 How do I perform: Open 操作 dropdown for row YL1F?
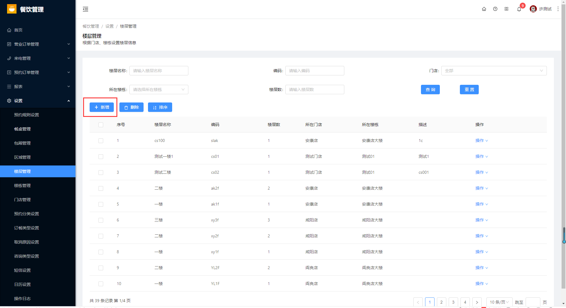(482, 284)
